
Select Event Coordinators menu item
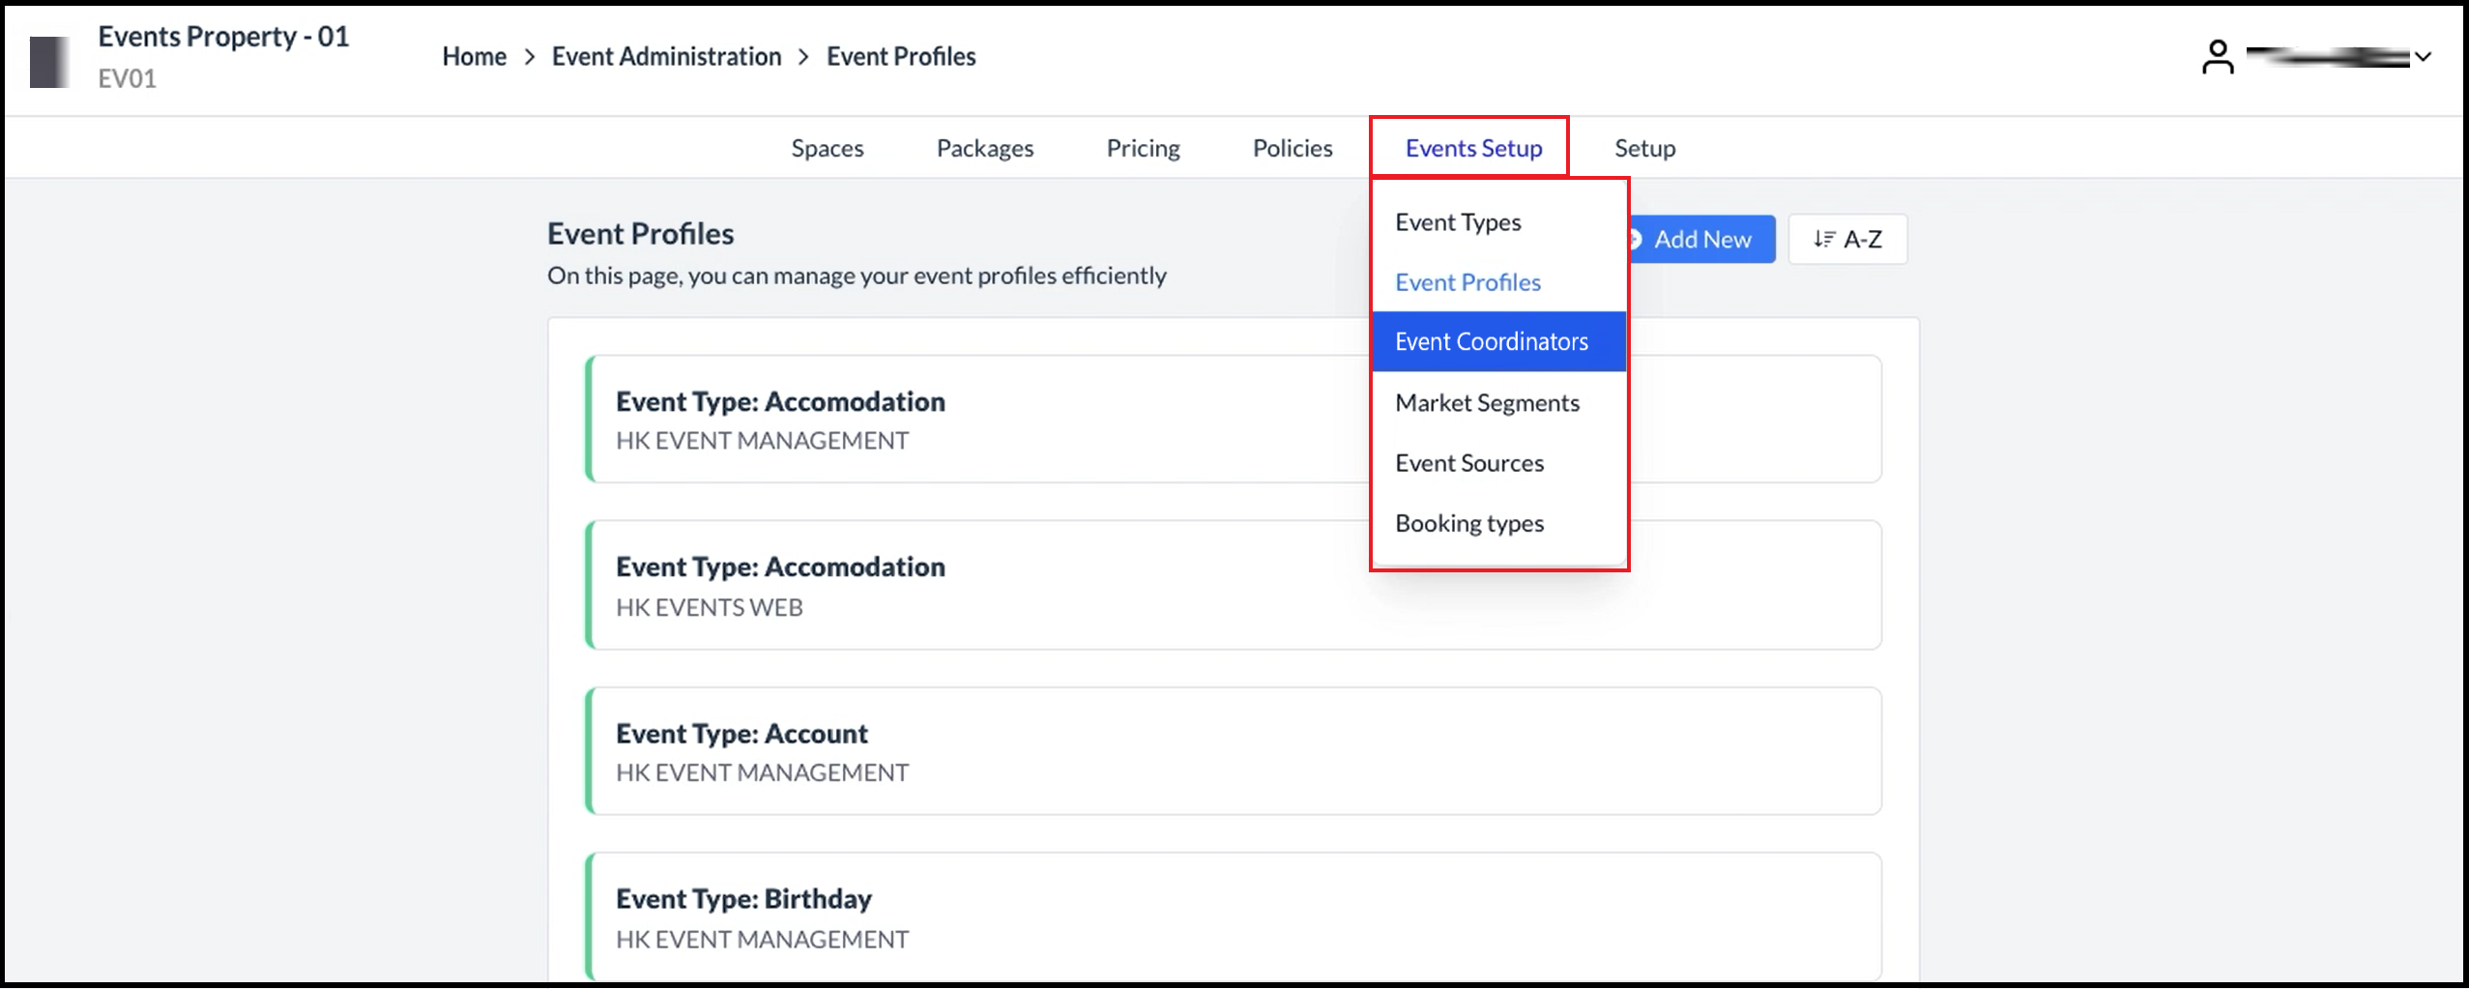1492,341
